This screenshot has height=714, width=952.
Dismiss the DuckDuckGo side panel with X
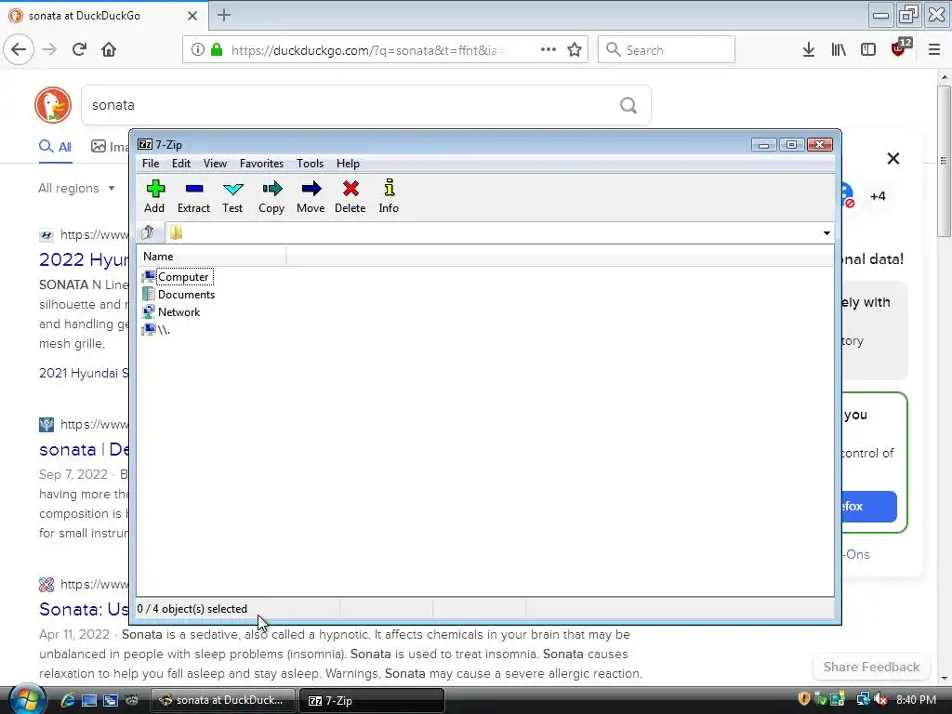pyautogui.click(x=893, y=158)
